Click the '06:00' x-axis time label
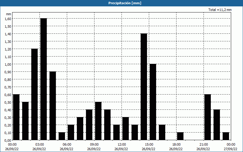 [67, 145]
